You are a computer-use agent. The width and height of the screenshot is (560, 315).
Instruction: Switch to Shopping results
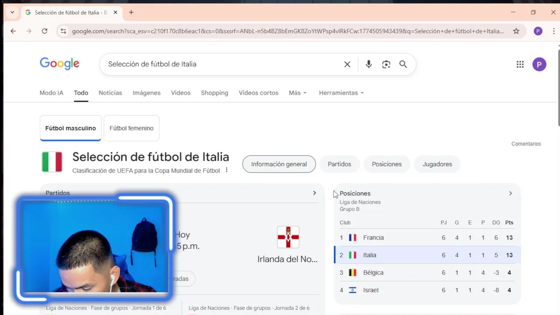coord(214,93)
